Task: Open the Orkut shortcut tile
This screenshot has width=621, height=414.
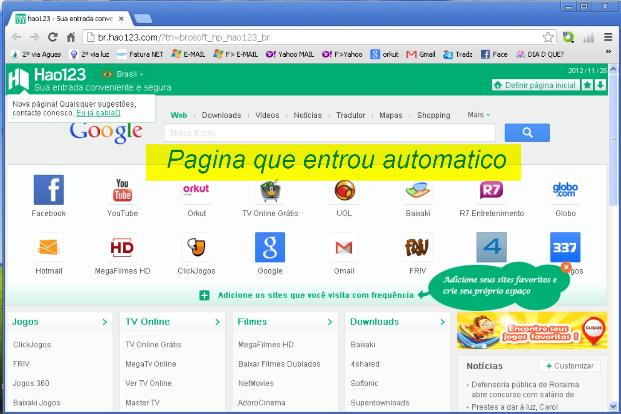Action: coord(197,190)
